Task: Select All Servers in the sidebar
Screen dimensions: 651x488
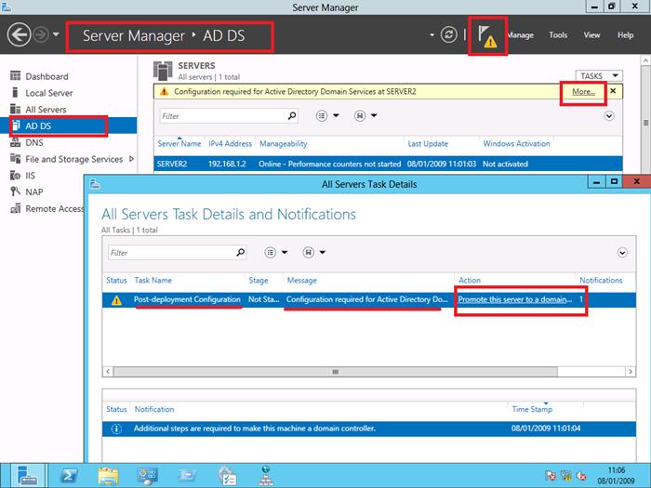Action: tap(46, 110)
